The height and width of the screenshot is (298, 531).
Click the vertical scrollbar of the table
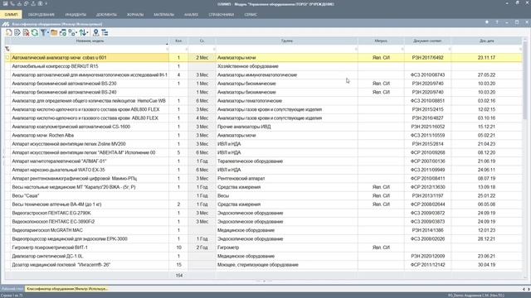(x=525, y=159)
